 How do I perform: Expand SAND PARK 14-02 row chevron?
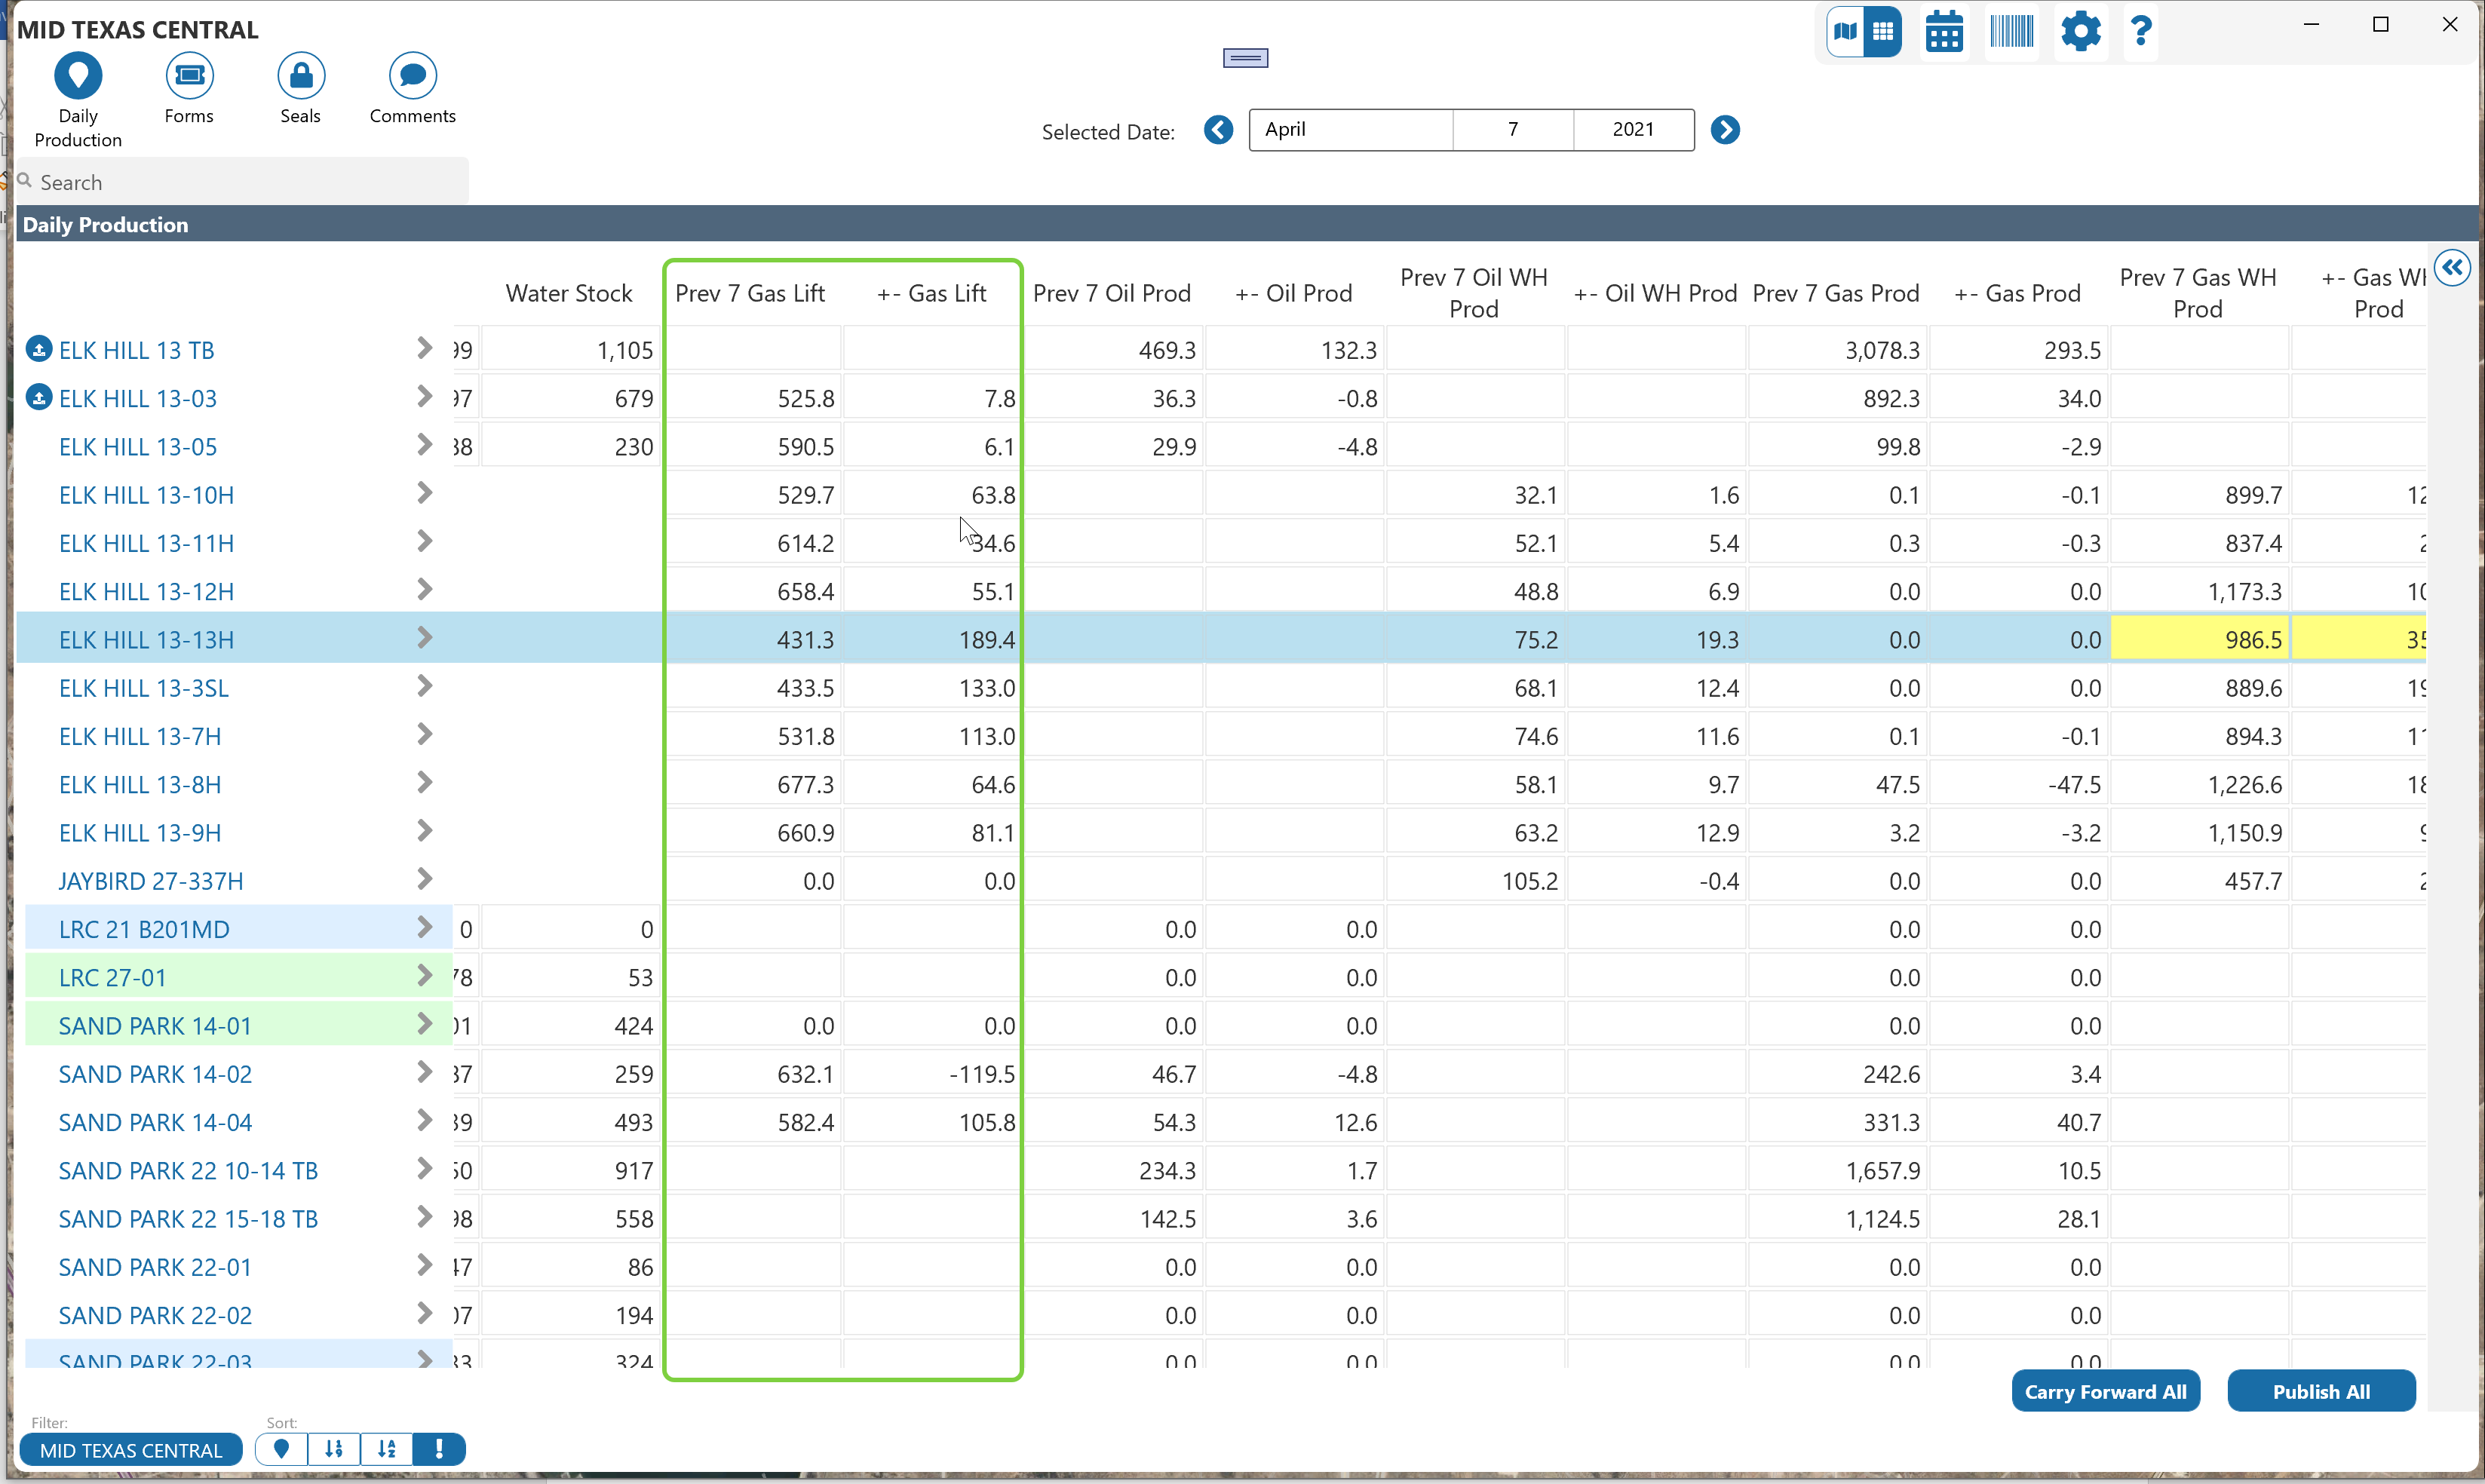(424, 1073)
